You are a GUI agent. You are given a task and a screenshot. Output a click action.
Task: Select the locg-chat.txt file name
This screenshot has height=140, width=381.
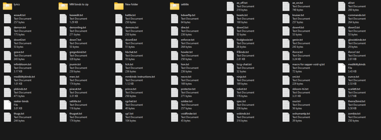click(x=244, y=64)
